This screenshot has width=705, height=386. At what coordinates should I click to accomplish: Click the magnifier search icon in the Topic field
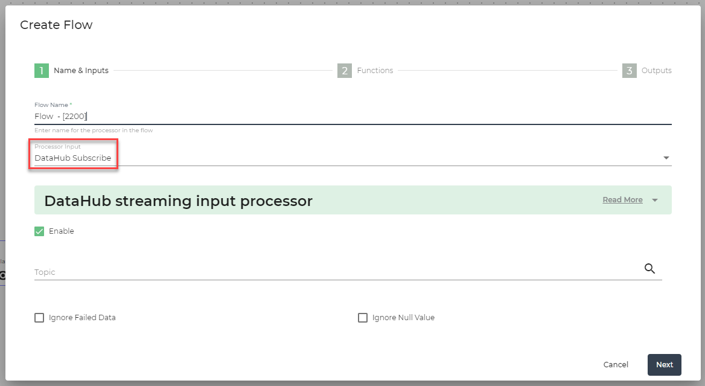click(650, 268)
